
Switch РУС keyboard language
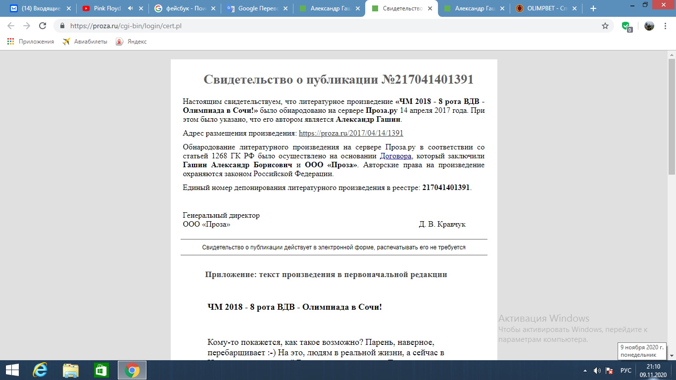click(626, 370)
